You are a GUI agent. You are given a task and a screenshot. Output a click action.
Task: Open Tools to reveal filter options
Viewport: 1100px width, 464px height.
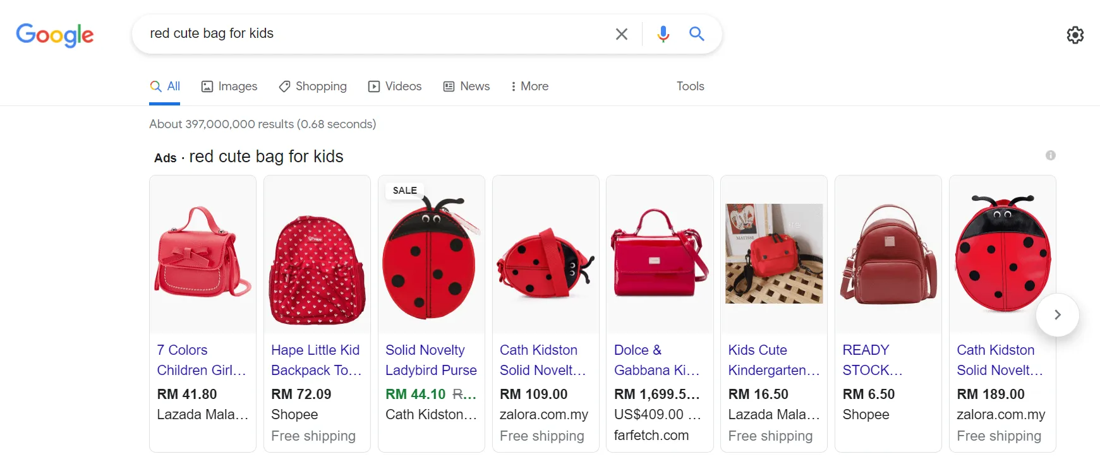[689, 86]
